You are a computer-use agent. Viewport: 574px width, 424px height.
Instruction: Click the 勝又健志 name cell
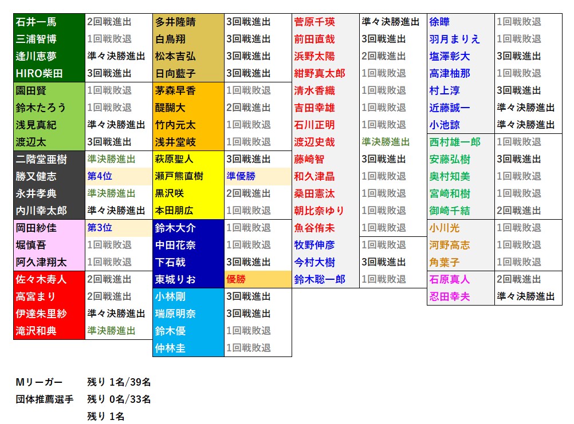tap(49, 177)
